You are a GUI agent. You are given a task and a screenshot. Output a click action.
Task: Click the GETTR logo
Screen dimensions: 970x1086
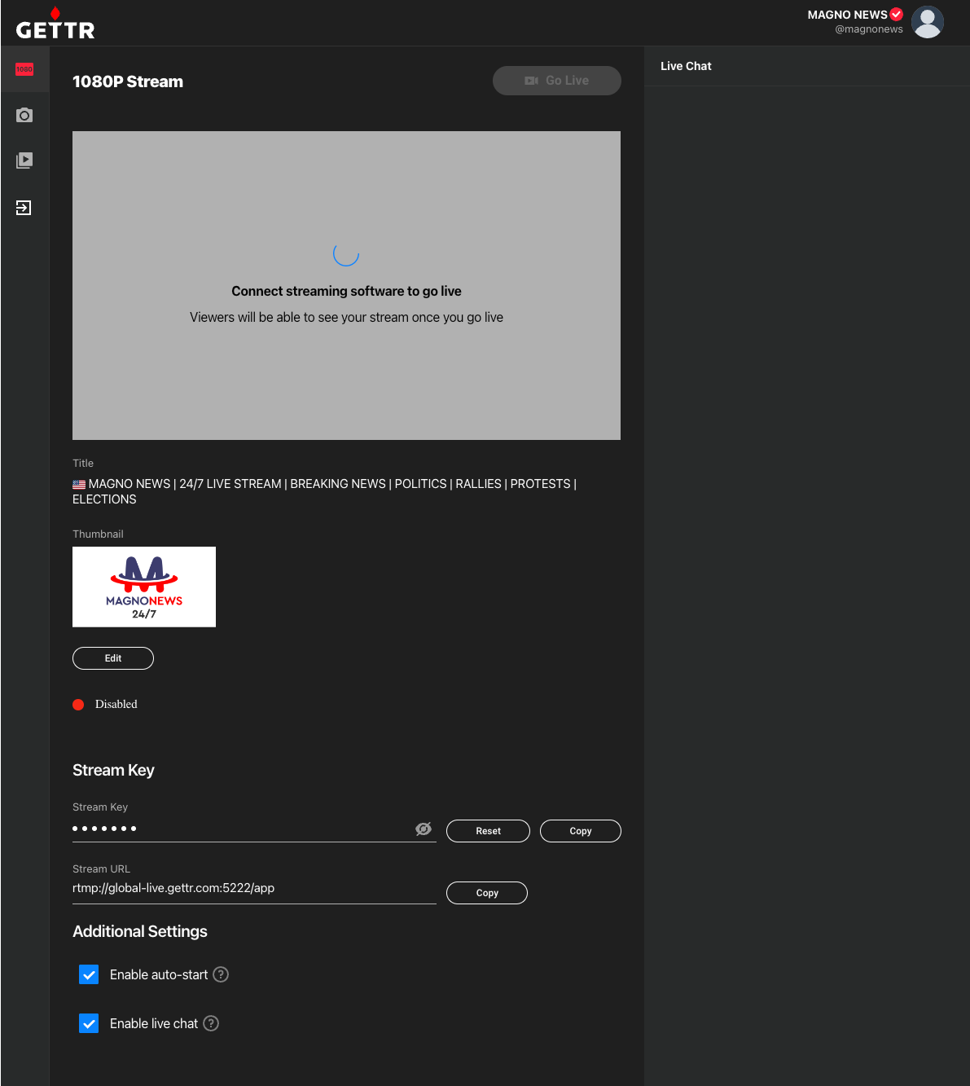[55, 24]
